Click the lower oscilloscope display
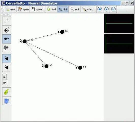This screenshot has width=135, height=122. 119,44
